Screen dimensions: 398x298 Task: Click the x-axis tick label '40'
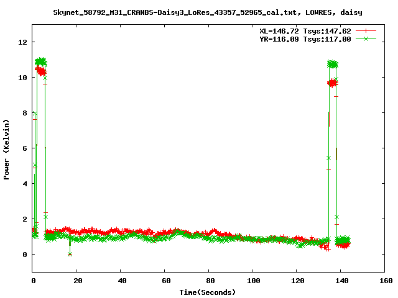[122, 281]
